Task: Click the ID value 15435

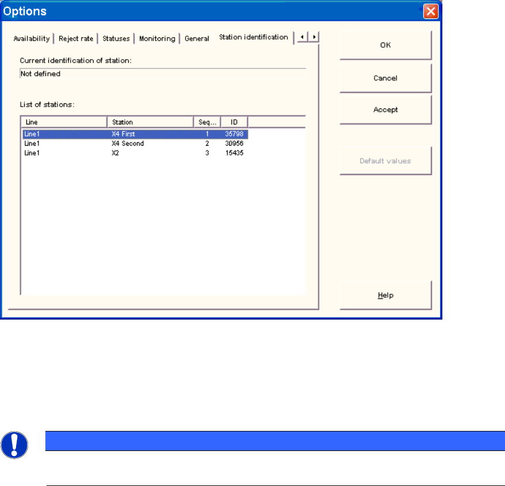Action: tap(234, 153)
